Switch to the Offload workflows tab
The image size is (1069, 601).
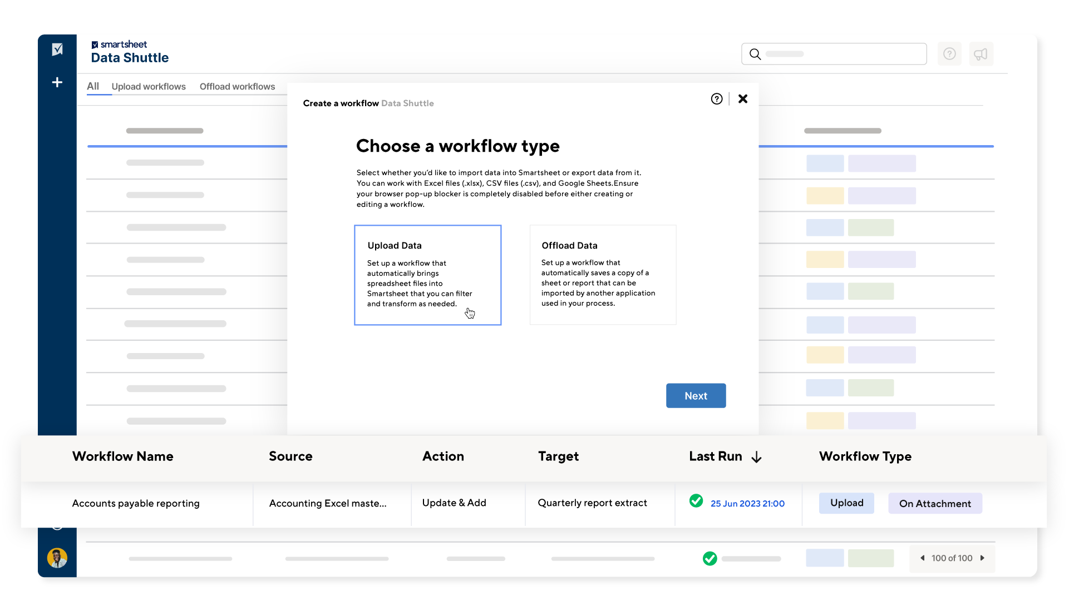(237, 86)
